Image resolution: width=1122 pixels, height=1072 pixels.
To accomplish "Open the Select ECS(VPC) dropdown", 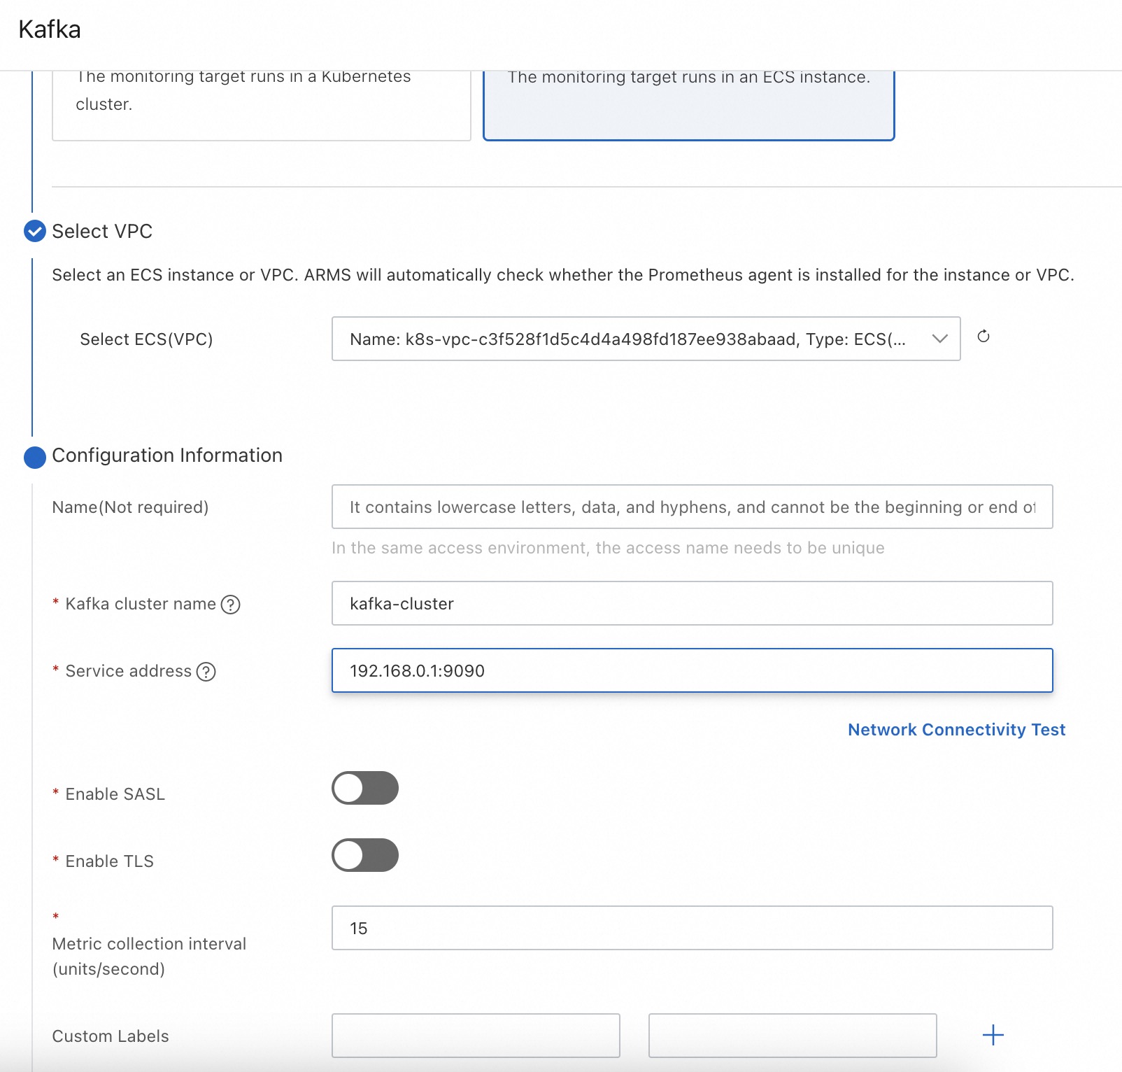I will tap(630, 339).
